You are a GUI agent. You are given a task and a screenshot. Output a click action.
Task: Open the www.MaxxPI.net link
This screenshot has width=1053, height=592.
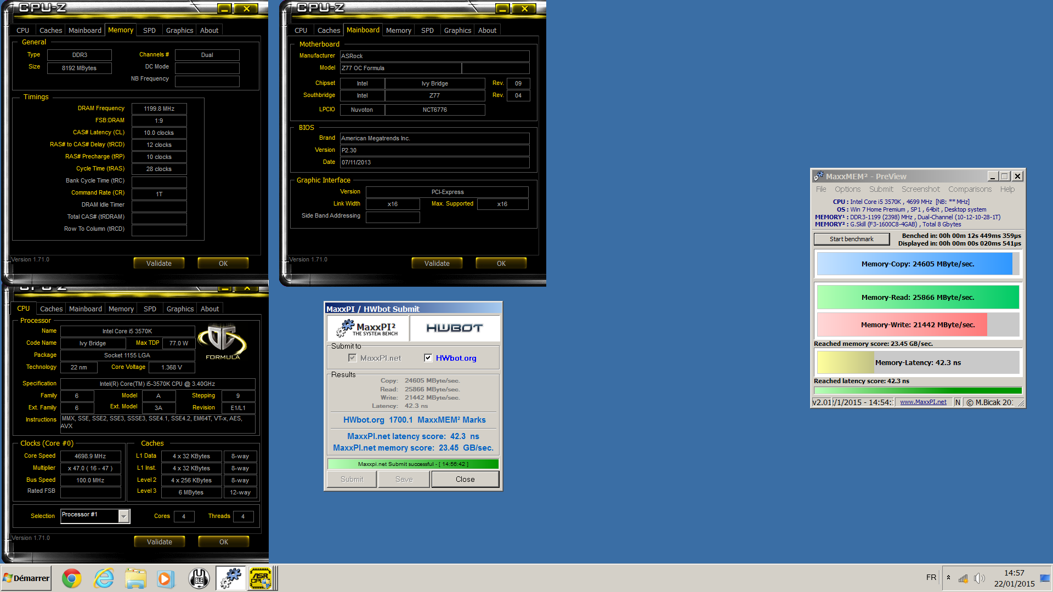pyautogui.click(x=923, y=402)
